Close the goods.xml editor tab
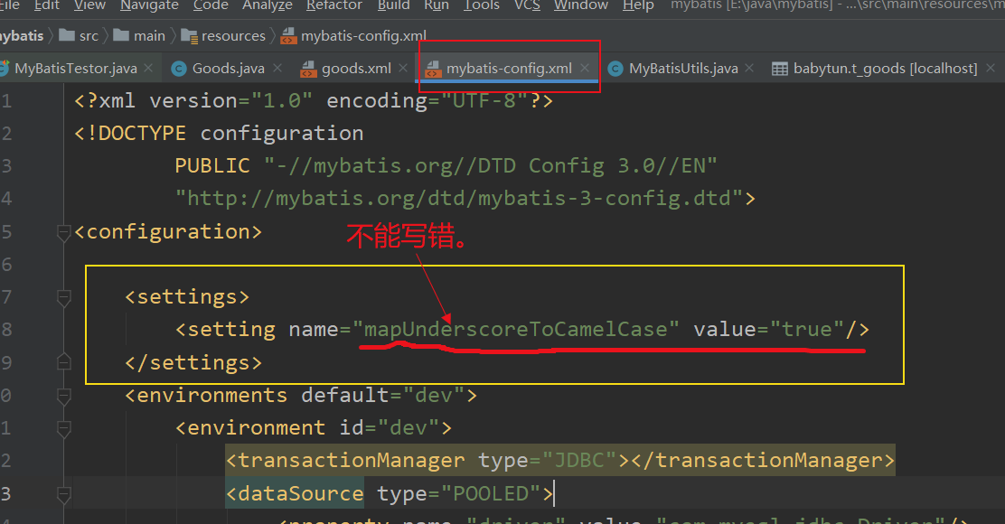The width and height of the screenshot is (1005, 524). point(402,67)
